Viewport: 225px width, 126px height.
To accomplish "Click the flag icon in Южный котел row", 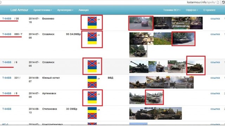I will [92, 82].
